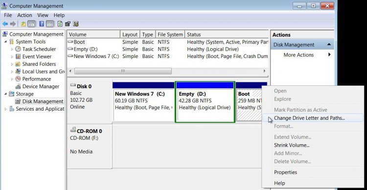Sort by the Layout column header
The height and width of the screenshot is (190, 367).
click(130, 35)
